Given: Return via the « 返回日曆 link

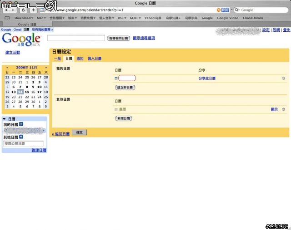Looking at the screenshot, I should (60, 134).
